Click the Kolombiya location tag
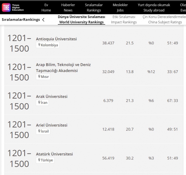186x175 pixels. (x=48, y=45)
